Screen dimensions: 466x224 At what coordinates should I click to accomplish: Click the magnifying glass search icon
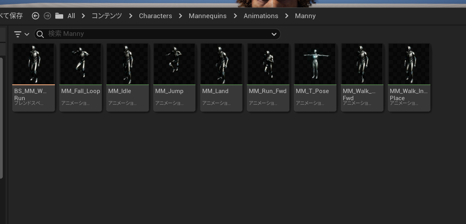(x=40, y=34)
